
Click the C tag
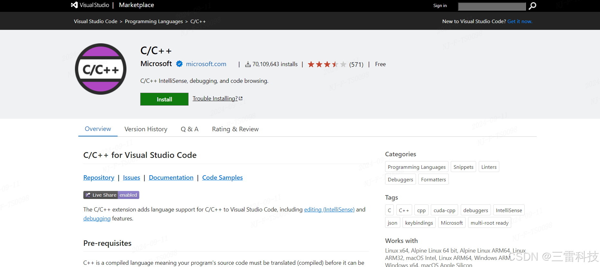(x=389, y=210)
